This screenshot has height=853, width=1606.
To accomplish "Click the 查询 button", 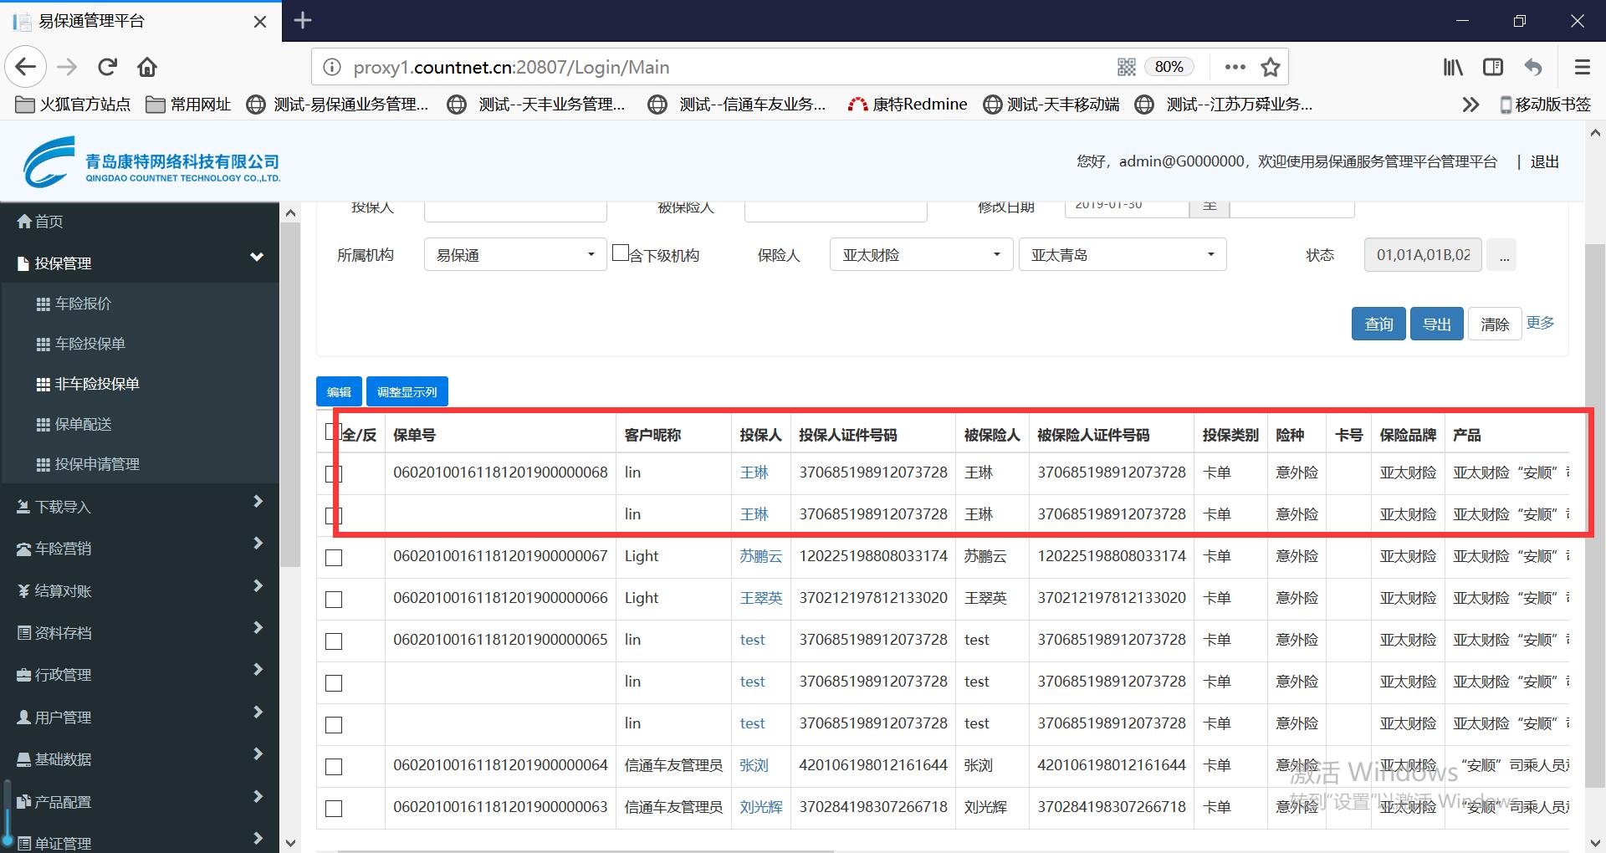I will [x=1378, y=324].
